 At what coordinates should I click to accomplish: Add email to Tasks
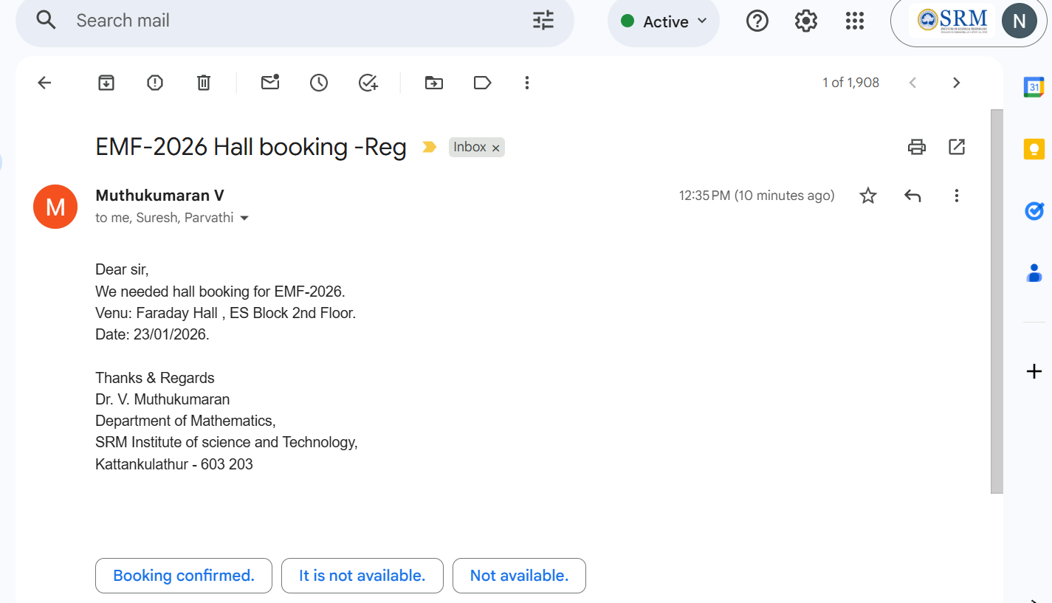tap(368, 83)
